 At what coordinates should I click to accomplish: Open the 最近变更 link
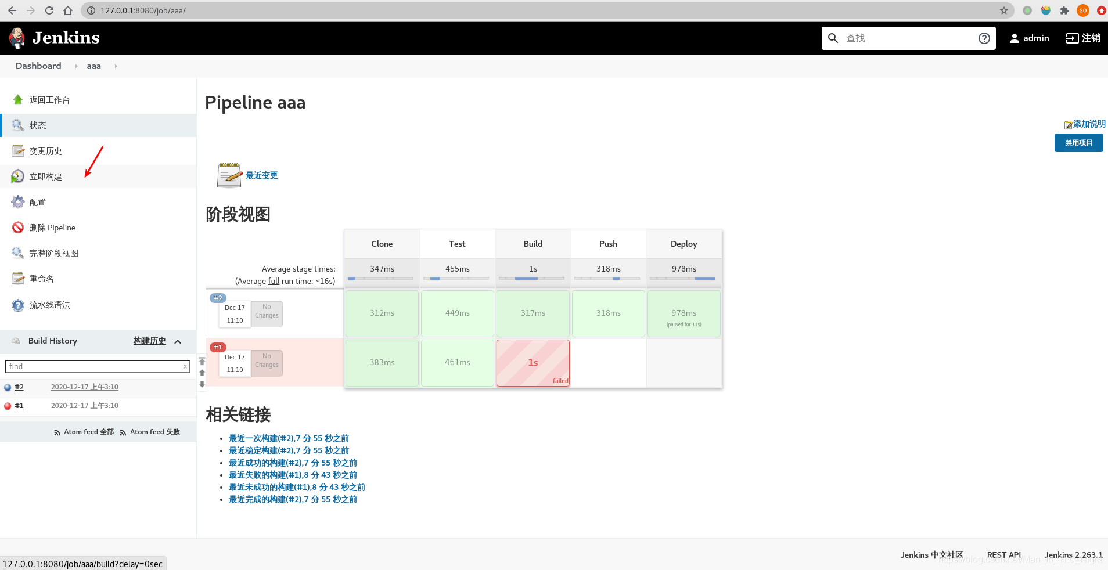pyautogui.click(x=261, y=175)
